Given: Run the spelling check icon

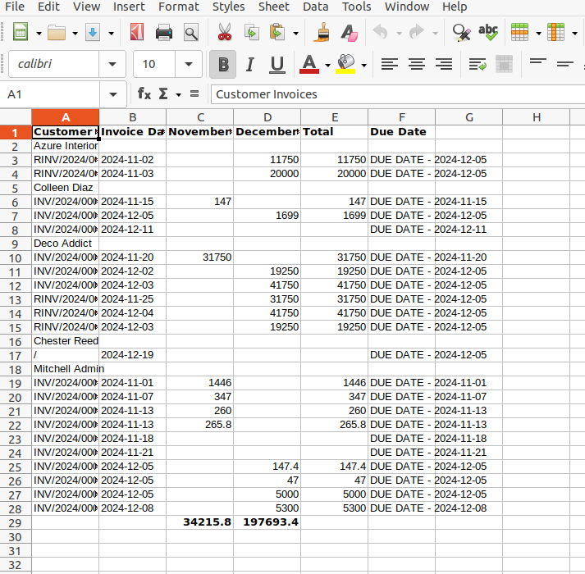Looking at the screenshot, I should click(x=488, y=33).
